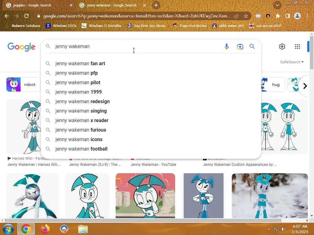Click inside the Google search box
Screen dimensions: 314x235
point(138,47)
